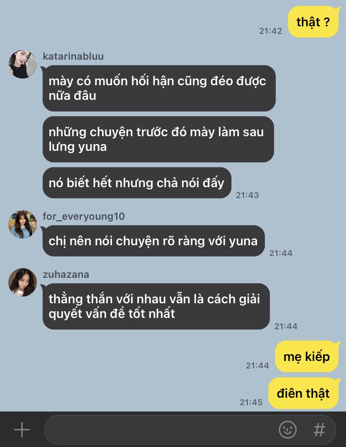This screenshot has width=346, height=447.
Task: Select the yellow "thật ?" message bubble
Action: 314,22
